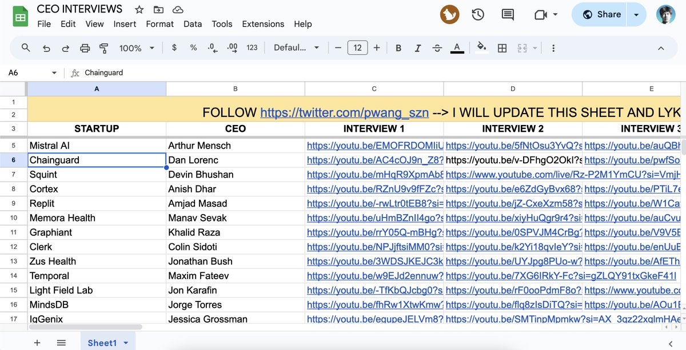Open Replit Interview 2 link
This screenshot has width=686, height=350.
click(513, 203)
